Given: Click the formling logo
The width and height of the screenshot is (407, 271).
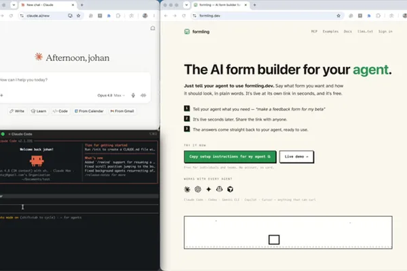Looking at the screenshot, I should 197,32.
